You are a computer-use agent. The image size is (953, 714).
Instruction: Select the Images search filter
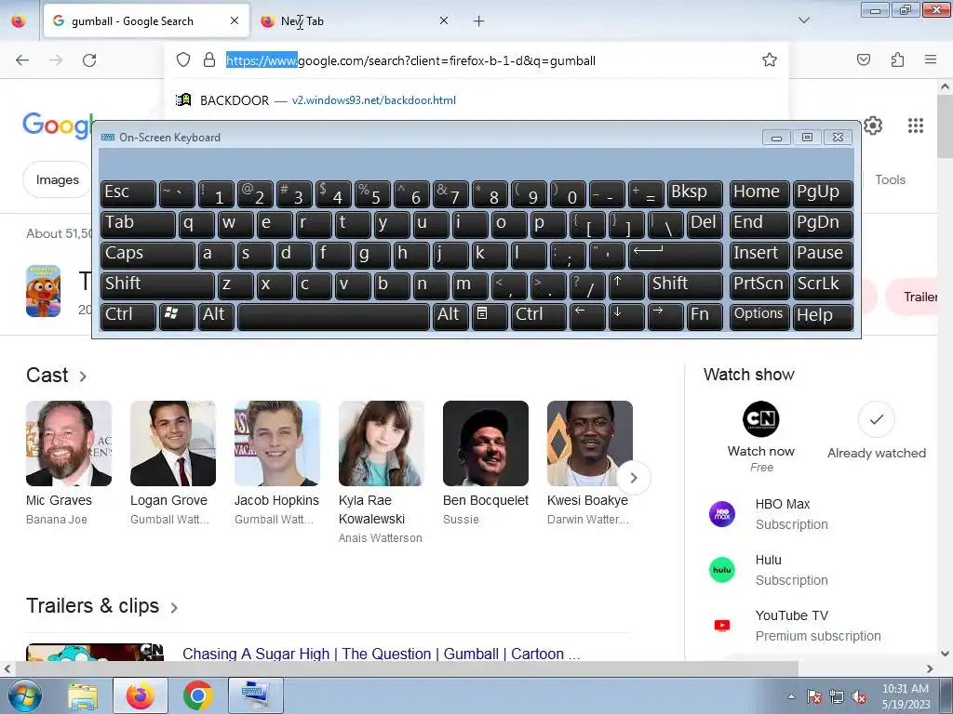[x=57, y=179]
